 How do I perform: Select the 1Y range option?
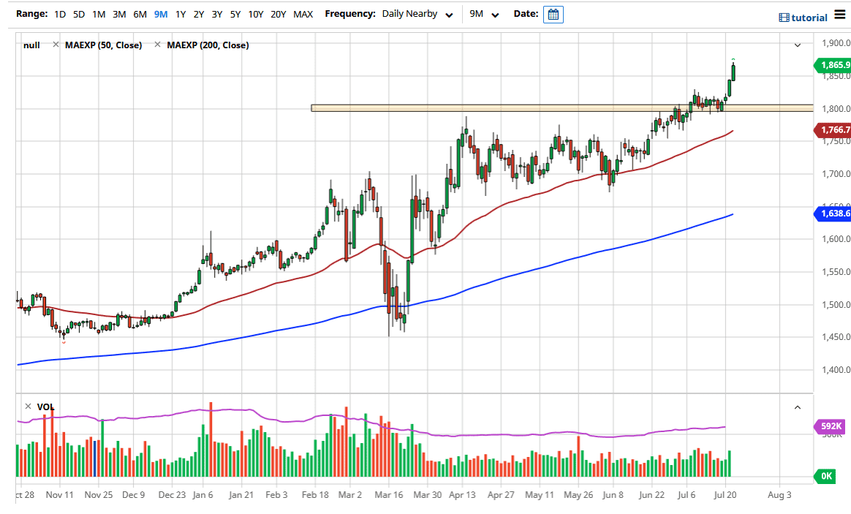pos(180,14)
